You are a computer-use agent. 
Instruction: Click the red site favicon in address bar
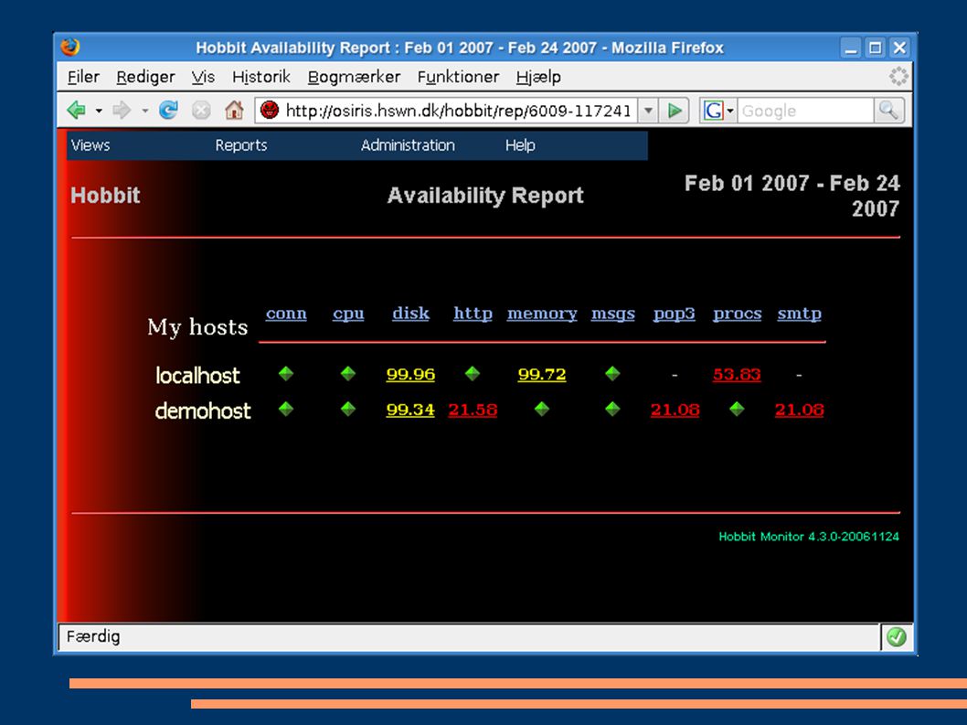(270, 111)
